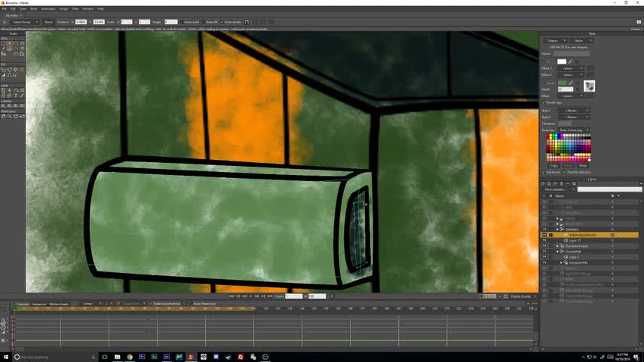Toggle visibility of the Layer 2 layer
The width and height of the screenshot is (644, 362).
544,257
